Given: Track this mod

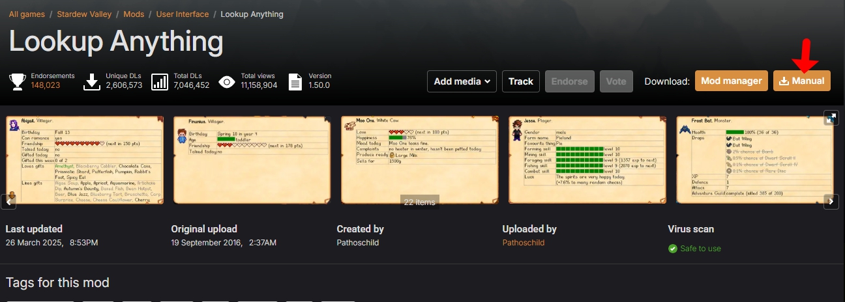Looking at the screenshot, I should [521, 81].
